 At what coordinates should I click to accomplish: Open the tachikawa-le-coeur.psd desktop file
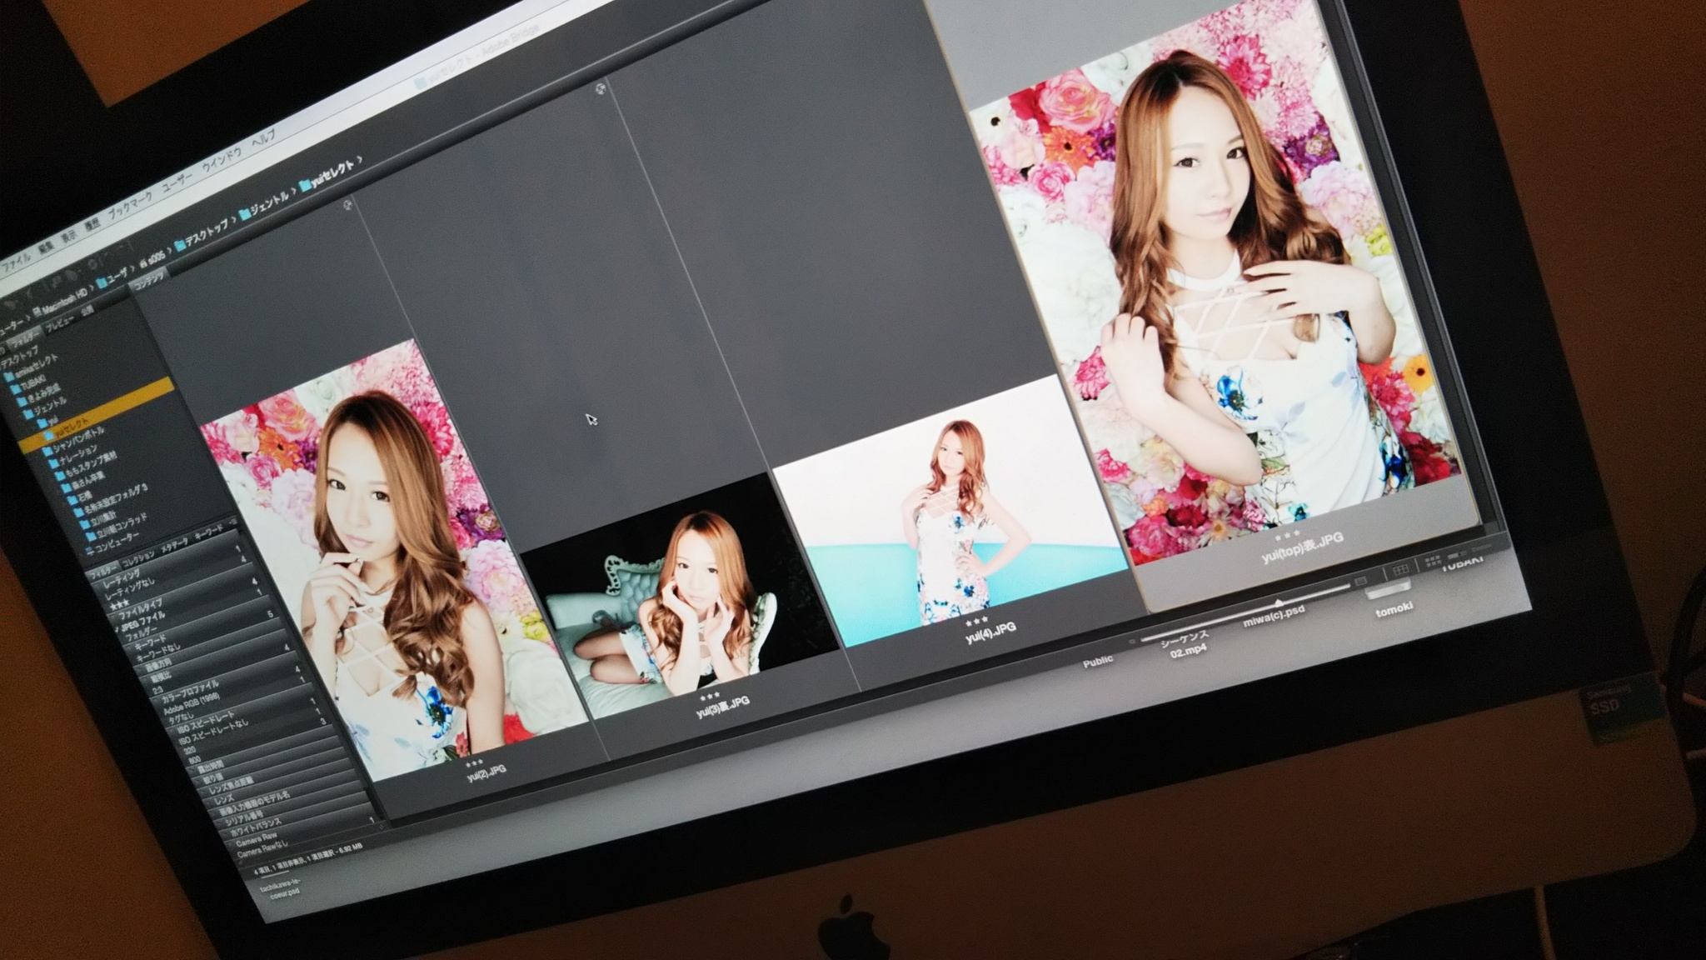tap(282, 887)
